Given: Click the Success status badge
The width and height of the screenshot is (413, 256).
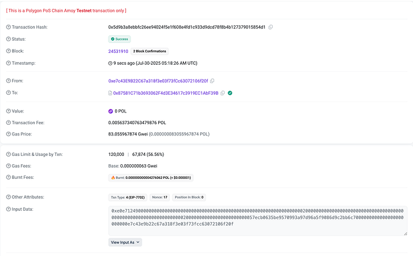Looking at the screenshot, I should coord(120,39).
